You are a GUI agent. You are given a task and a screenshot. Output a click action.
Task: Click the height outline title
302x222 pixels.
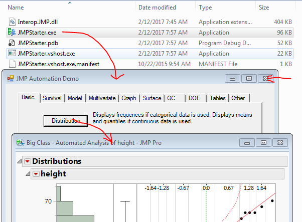[x=53, y=174]
